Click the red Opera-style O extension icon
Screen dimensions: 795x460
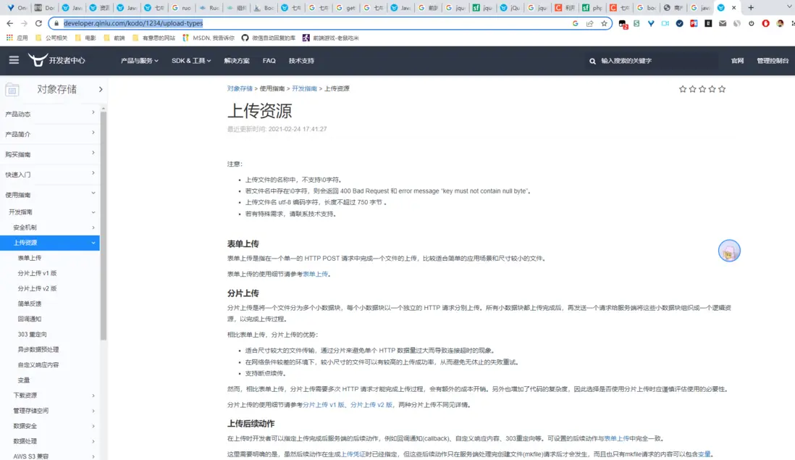765,23
